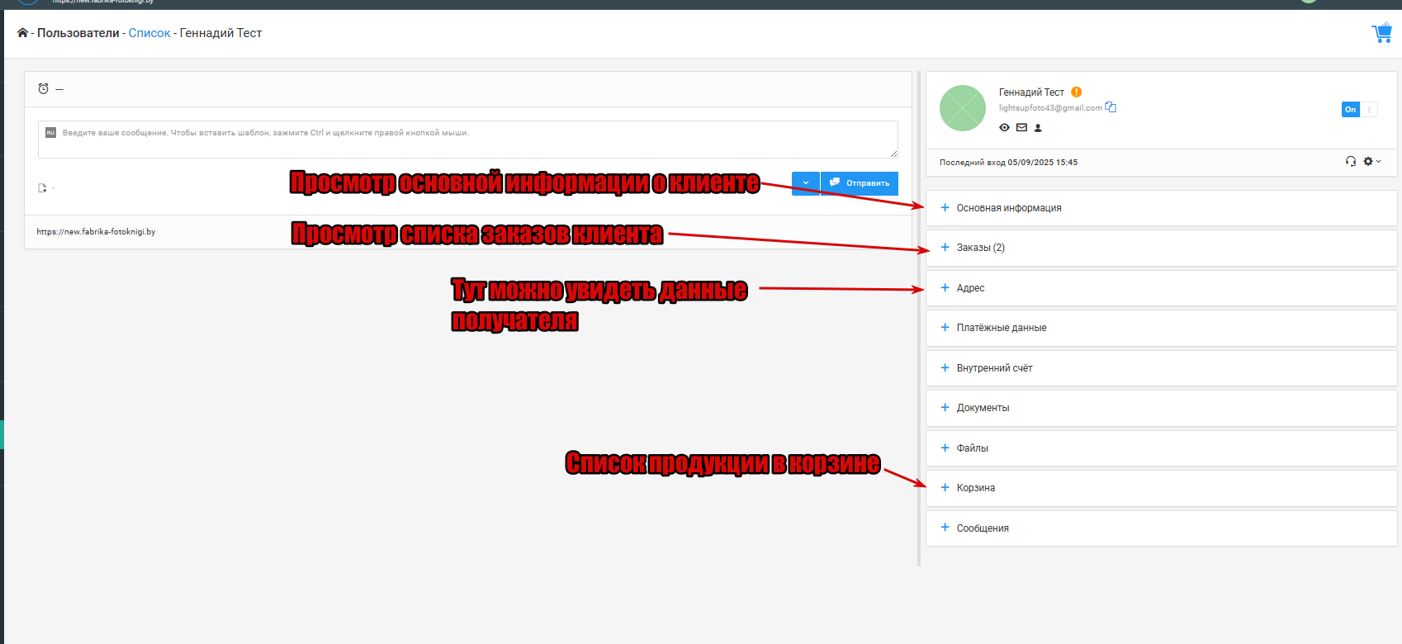Click the envelope mail icon under the email

pyautogui.click(x=1021, y=127)
